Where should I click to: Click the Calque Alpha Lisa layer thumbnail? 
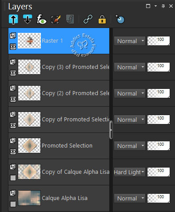pos(29,198)
